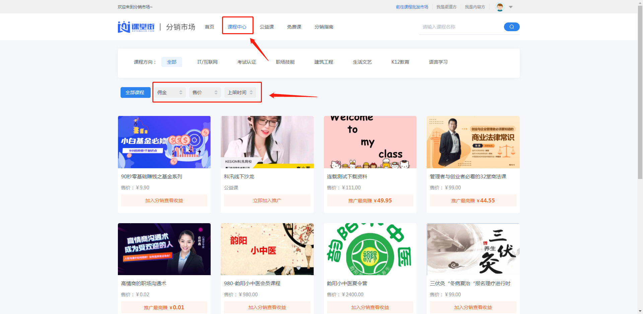The height and width of the screenshot is (314, 643).
Task: Open the user avatar icon
Action: point(500,7)
